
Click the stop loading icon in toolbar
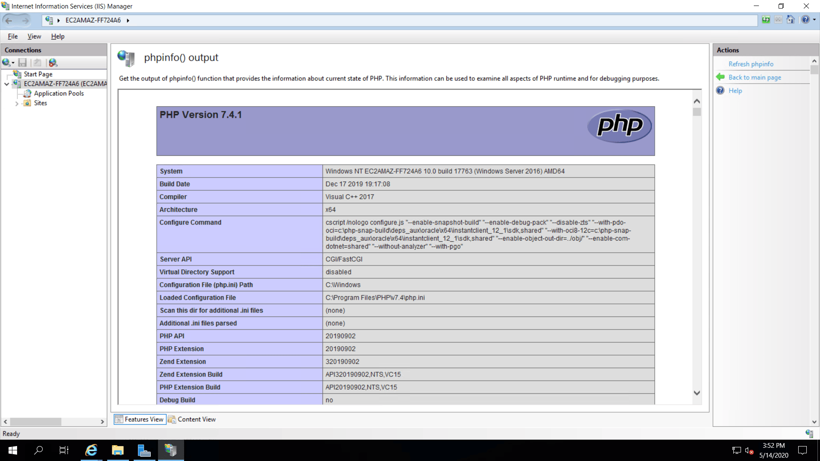pos(778,20)
